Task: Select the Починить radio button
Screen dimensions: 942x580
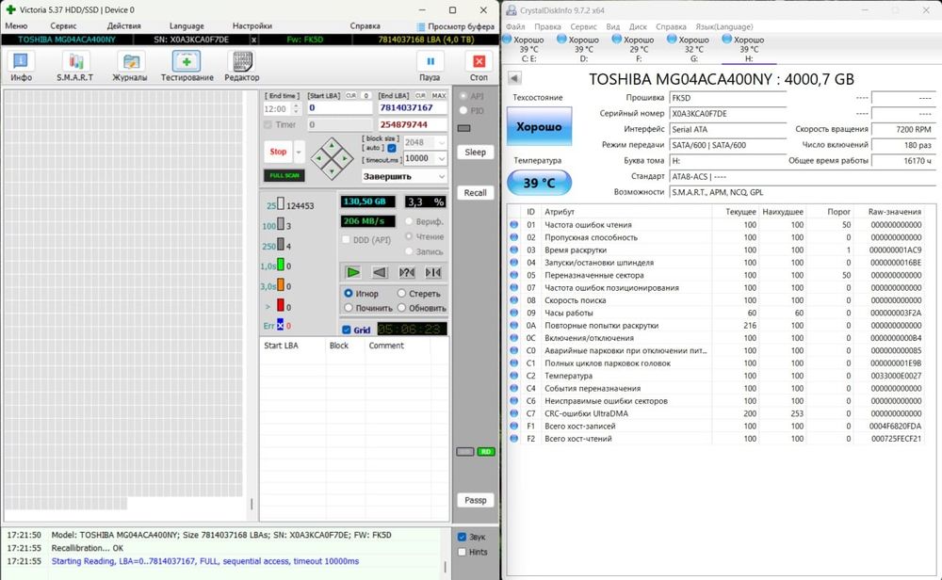Action: (348, 307)
